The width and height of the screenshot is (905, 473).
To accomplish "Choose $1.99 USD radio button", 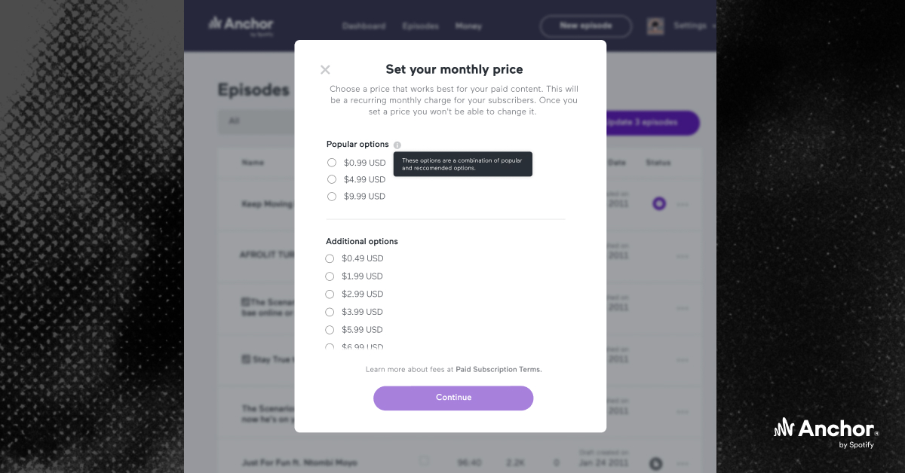I will point(330,276).
